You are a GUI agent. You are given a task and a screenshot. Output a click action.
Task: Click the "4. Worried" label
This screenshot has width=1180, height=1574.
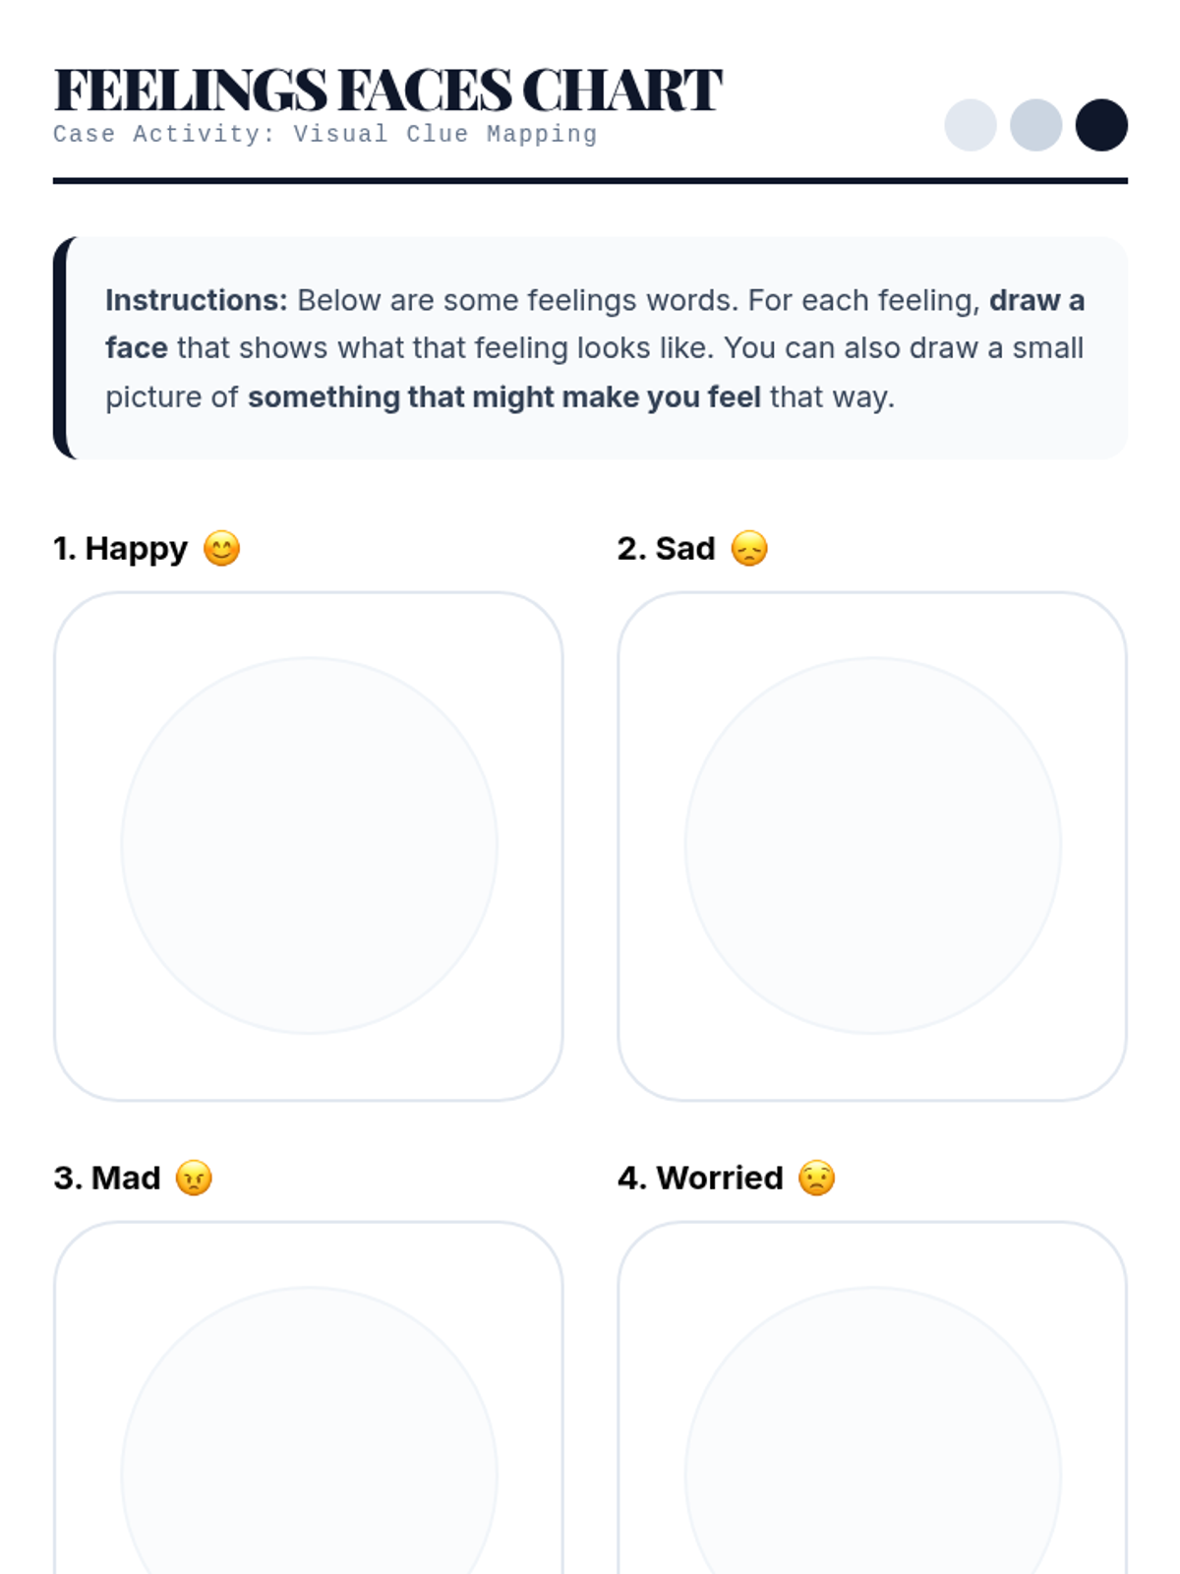click(x=700, y=1179)
